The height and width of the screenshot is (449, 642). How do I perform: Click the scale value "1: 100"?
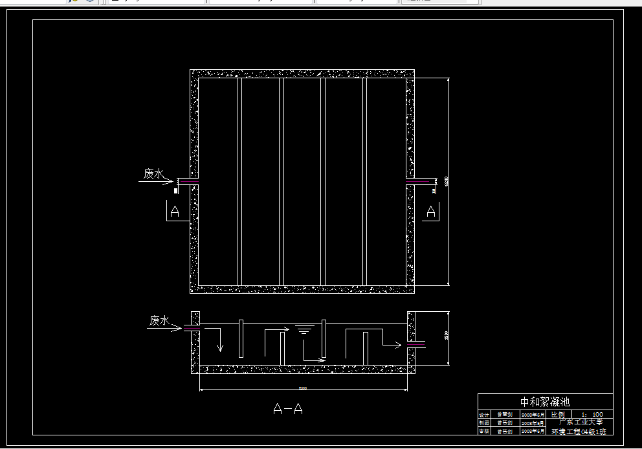[x=592, y=414]
